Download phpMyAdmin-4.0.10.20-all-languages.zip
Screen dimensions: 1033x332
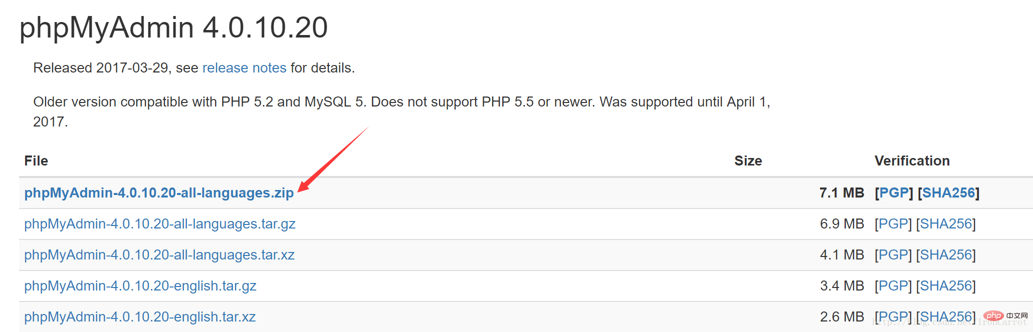159,192
